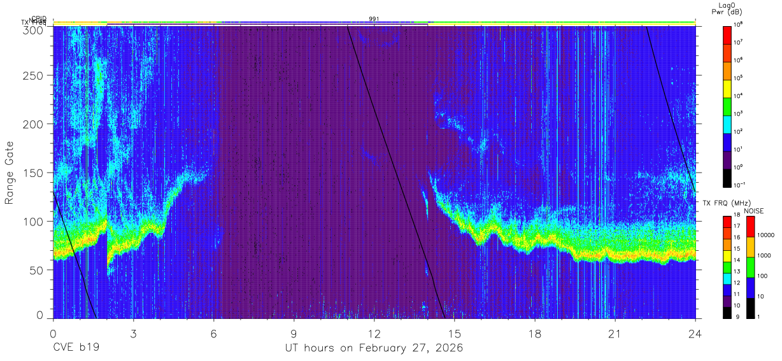Screen dimensions: 782x361
Task: Click the '3' tick label on the UT hours axis
Action: 133,334
